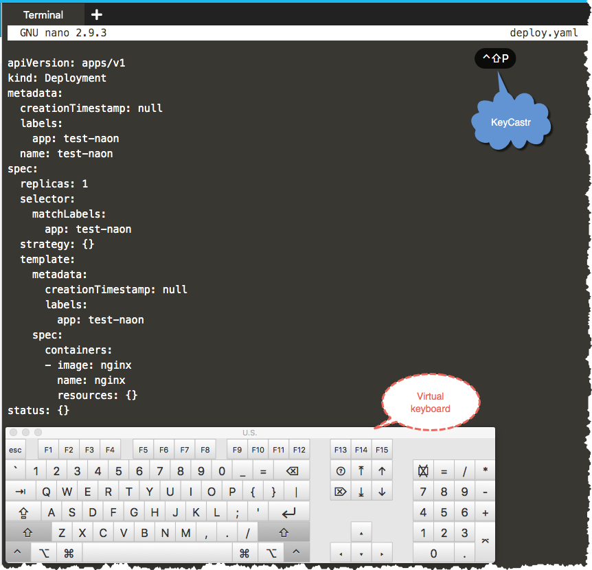Click the Help question-mark key
592x570 pixels.
tap(341, 470)
